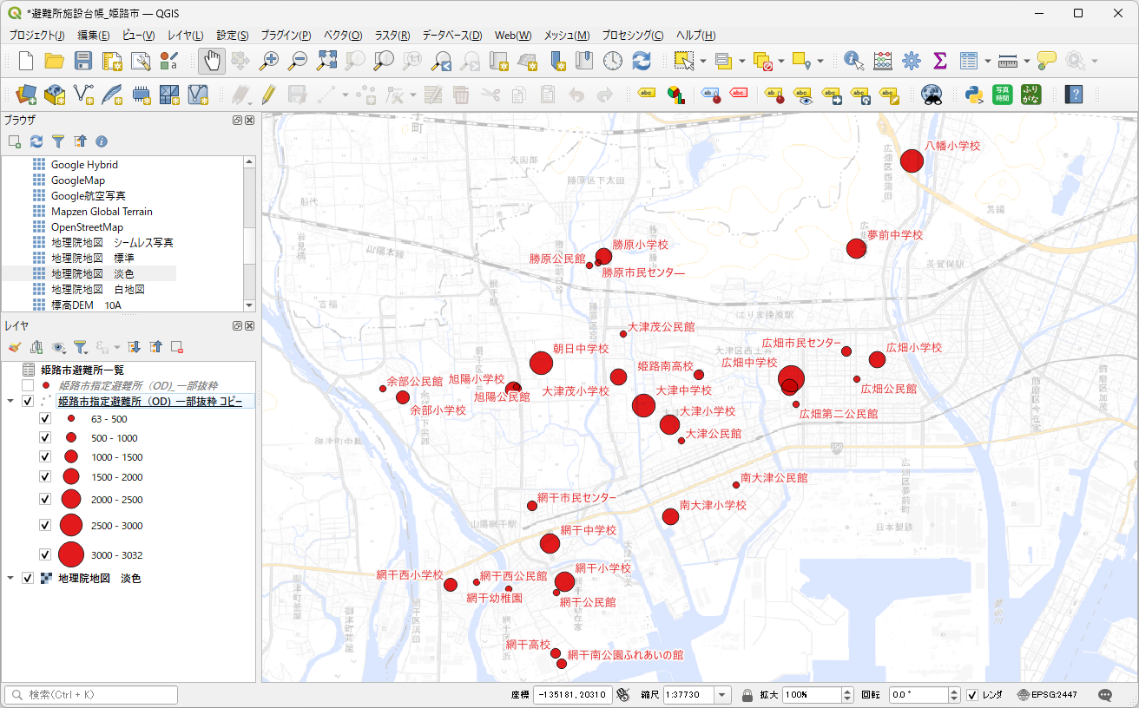
Task: Open the ベクタ menu
Action: point(343,36)
